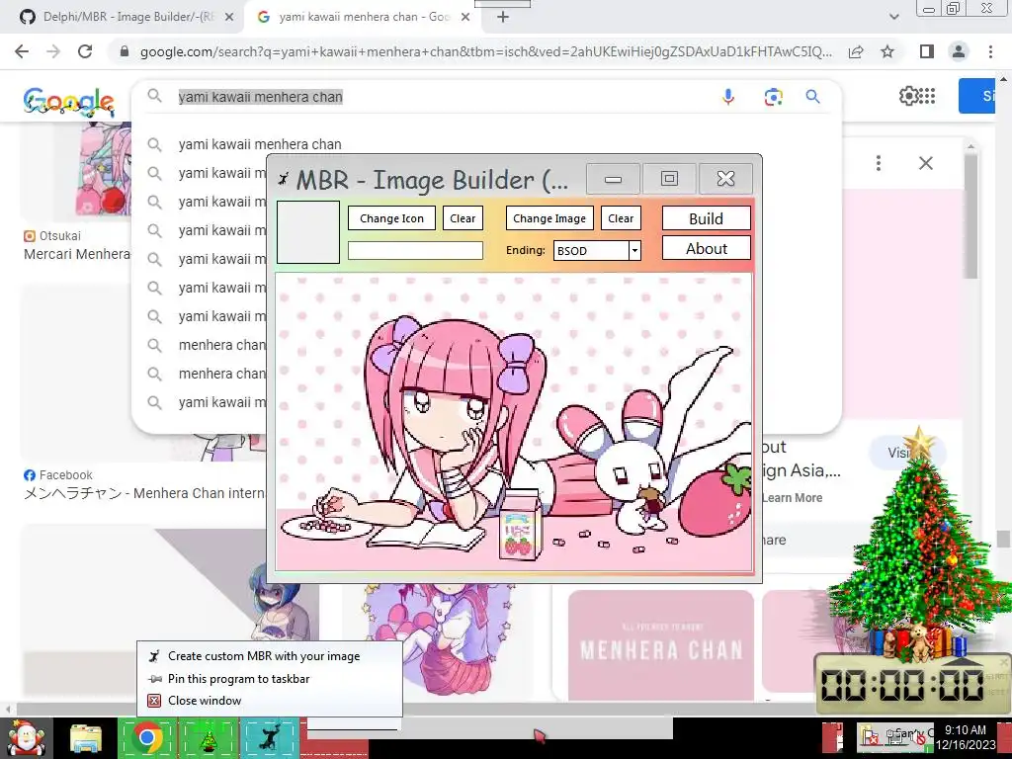Go back in Chrome
This screenshot has width=1012, height=759.
tap(22, 51)
